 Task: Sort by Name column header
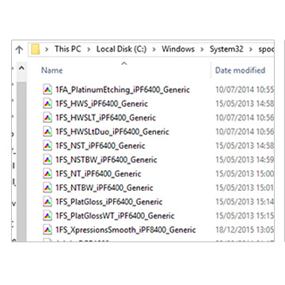click(52, 70)
